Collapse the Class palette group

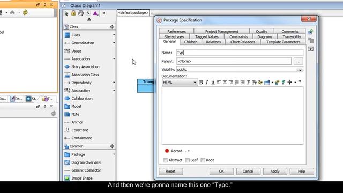(112, 27)
